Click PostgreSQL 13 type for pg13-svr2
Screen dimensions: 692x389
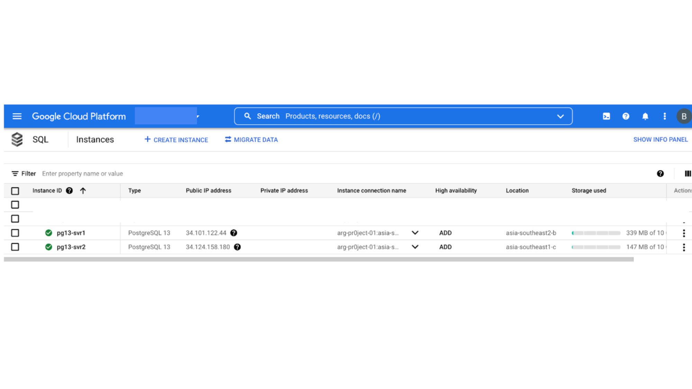149,247
